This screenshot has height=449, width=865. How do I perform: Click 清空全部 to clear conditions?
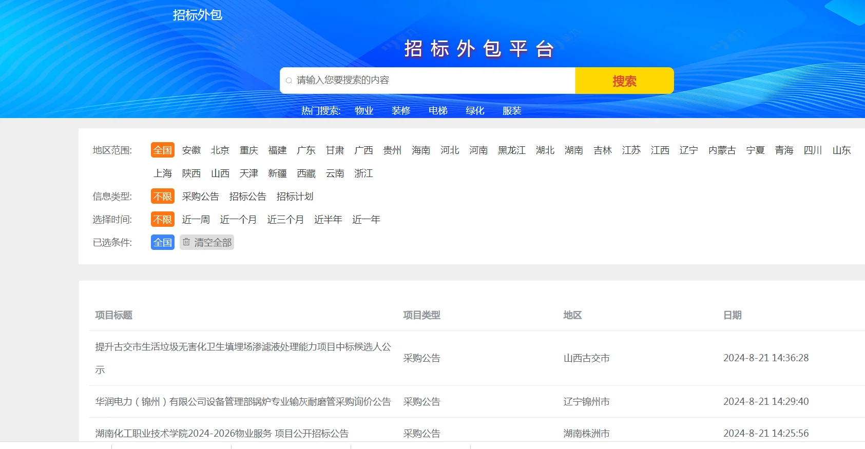click(207, 242)
